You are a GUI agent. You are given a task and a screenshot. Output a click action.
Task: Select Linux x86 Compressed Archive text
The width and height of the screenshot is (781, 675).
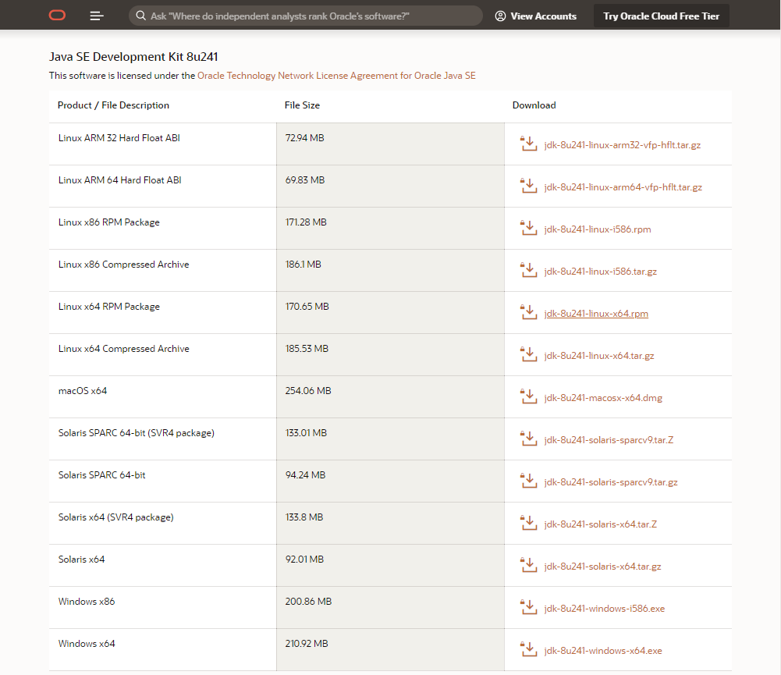(x=123, y=265)
